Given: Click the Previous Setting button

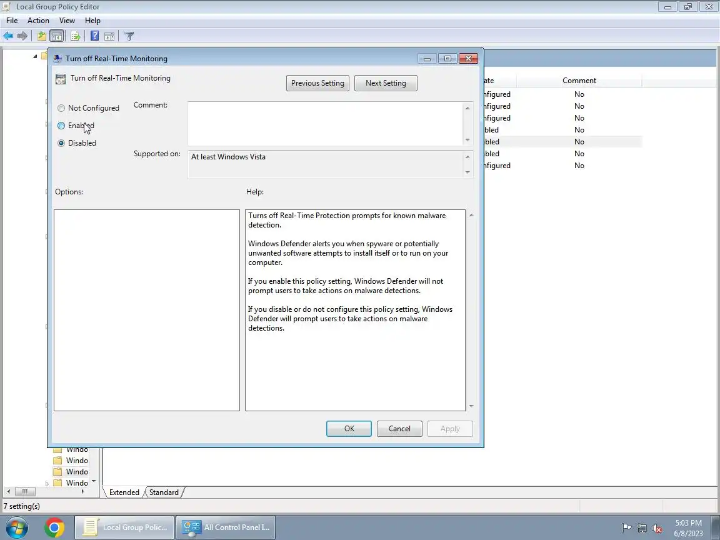Looking at the screenshot, I should [317, 83].
